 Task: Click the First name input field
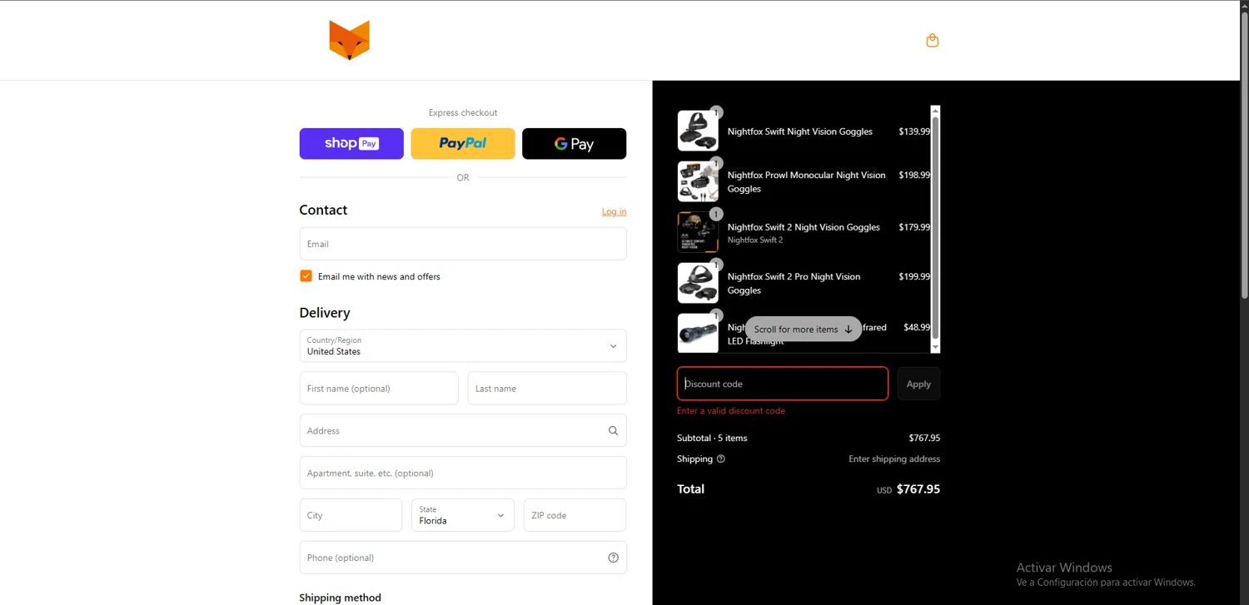coord(379,389)
